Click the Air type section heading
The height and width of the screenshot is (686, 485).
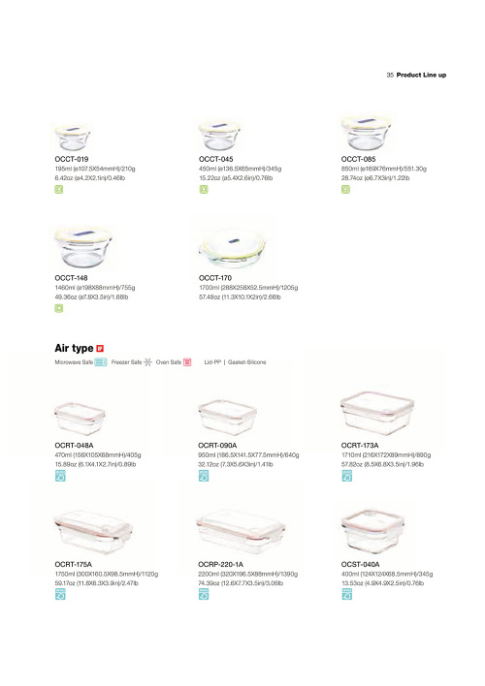[74, 348]
